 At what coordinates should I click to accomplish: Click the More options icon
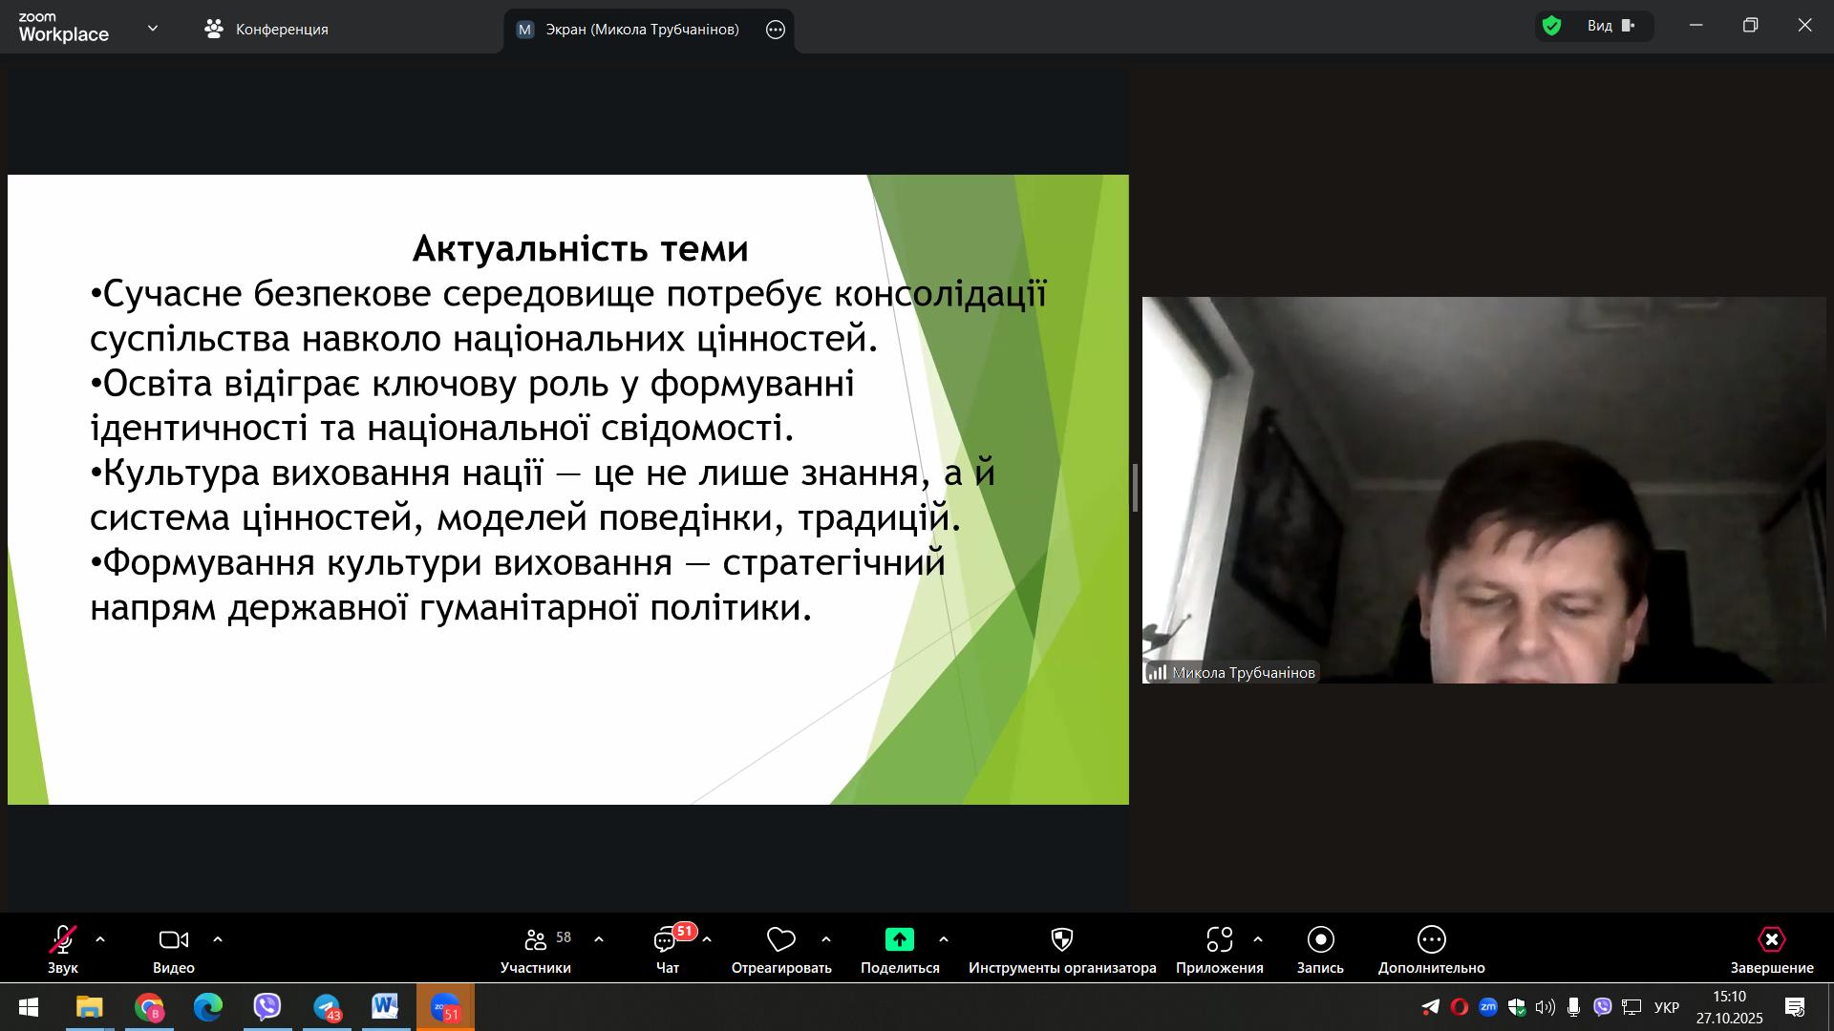pos(1431,940)
